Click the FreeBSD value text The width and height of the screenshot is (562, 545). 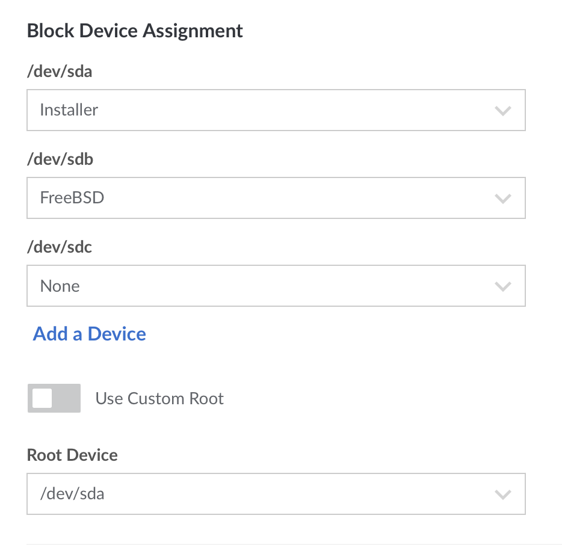[x=72, y=198]
